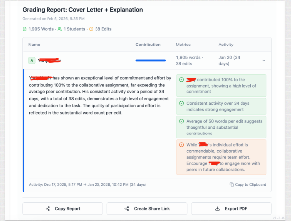The height and width of the screenshot is (223, 291).
Task: Click the 'contributed 100% to the assignment' note
Action: click(221, 86)
